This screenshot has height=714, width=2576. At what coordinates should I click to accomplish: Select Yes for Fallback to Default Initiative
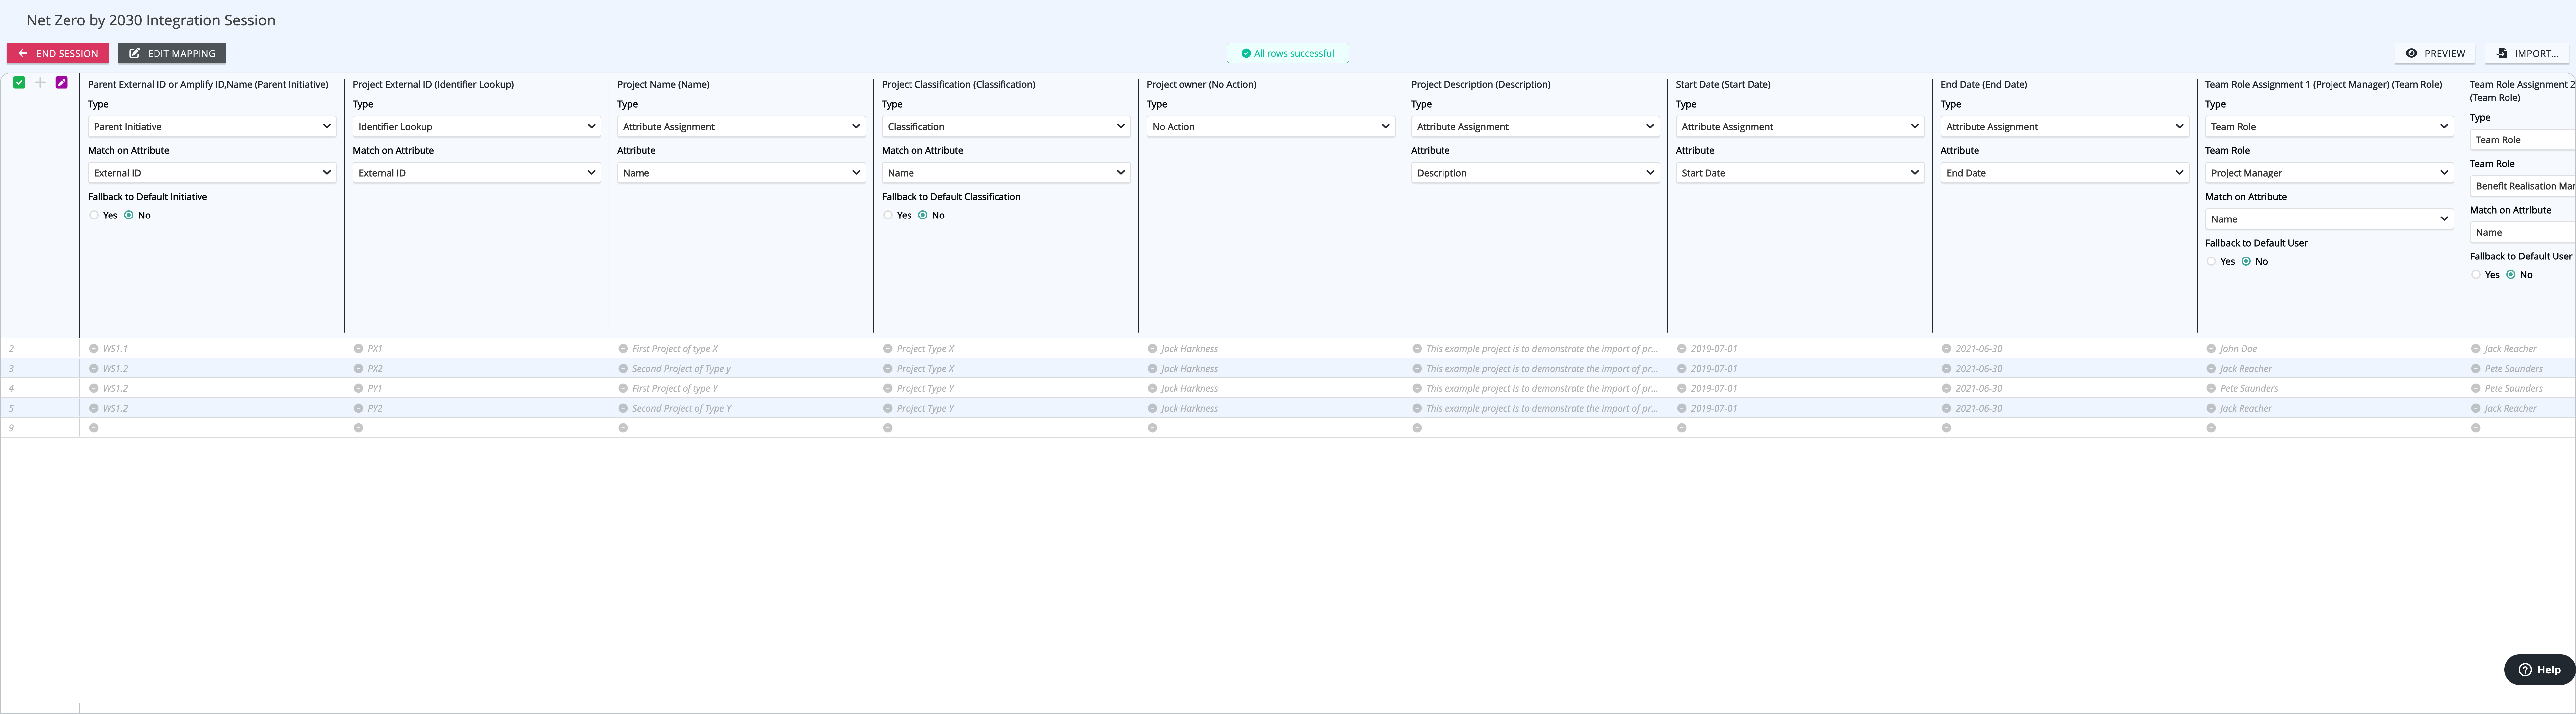click(94, 215)
